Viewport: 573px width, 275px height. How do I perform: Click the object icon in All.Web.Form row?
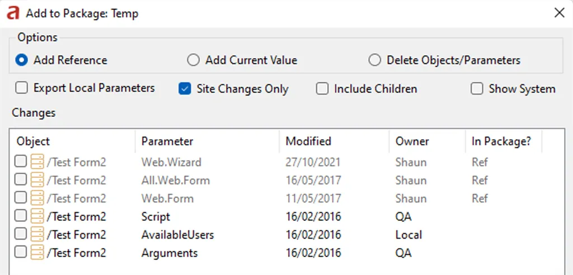coord(37,180)
